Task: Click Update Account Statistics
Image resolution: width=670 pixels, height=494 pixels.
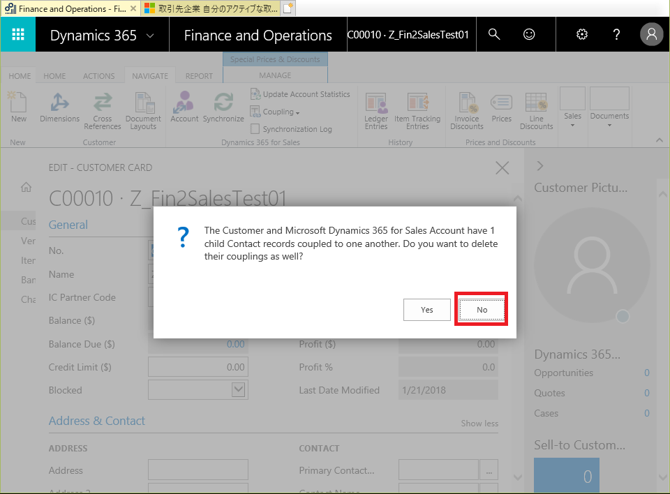Action: [x=300, y=94]
